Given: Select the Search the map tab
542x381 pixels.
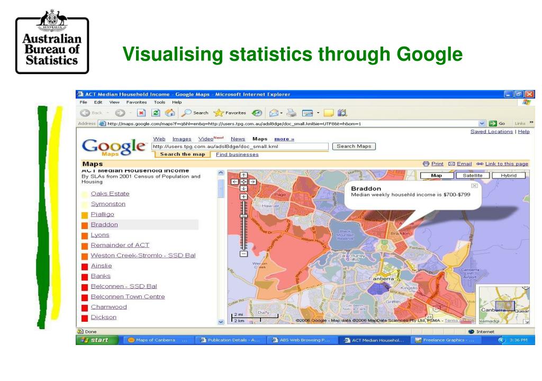Looking at the screenshot, I should pyautogui.click(x=182, y=154).
